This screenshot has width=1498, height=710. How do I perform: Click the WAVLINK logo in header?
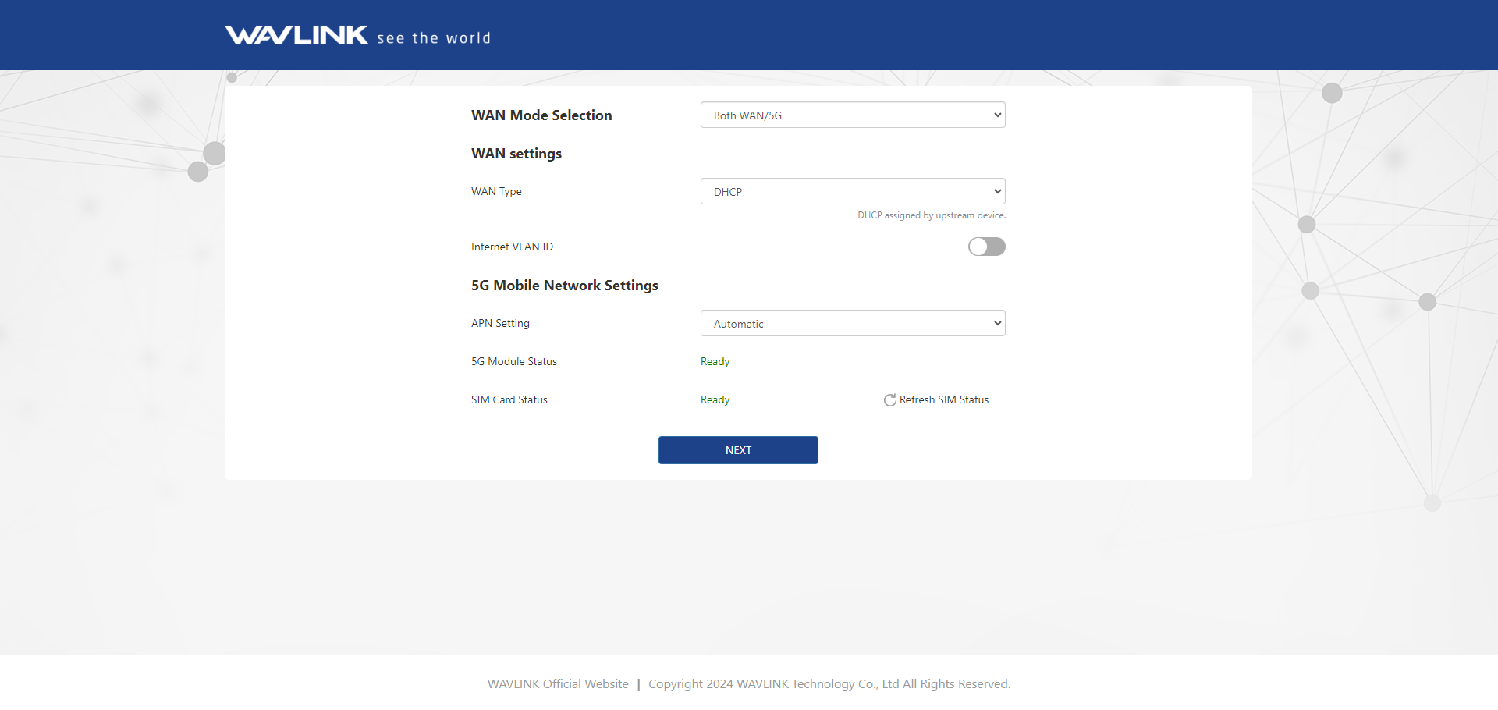tap(296, 35)
